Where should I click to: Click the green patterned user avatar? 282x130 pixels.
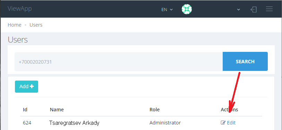tap(187, 9)
